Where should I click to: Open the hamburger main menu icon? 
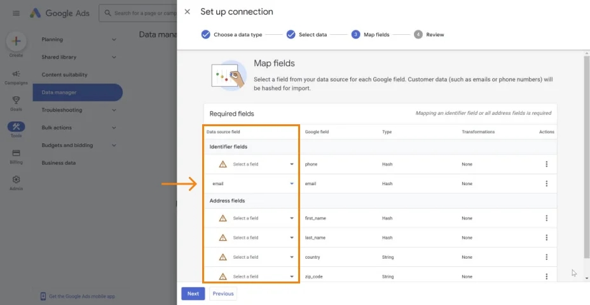[x=16, y=13]
